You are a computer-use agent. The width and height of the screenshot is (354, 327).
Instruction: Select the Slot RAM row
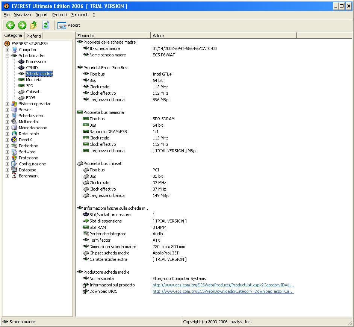pyautogui.click(x=98, y=227)
